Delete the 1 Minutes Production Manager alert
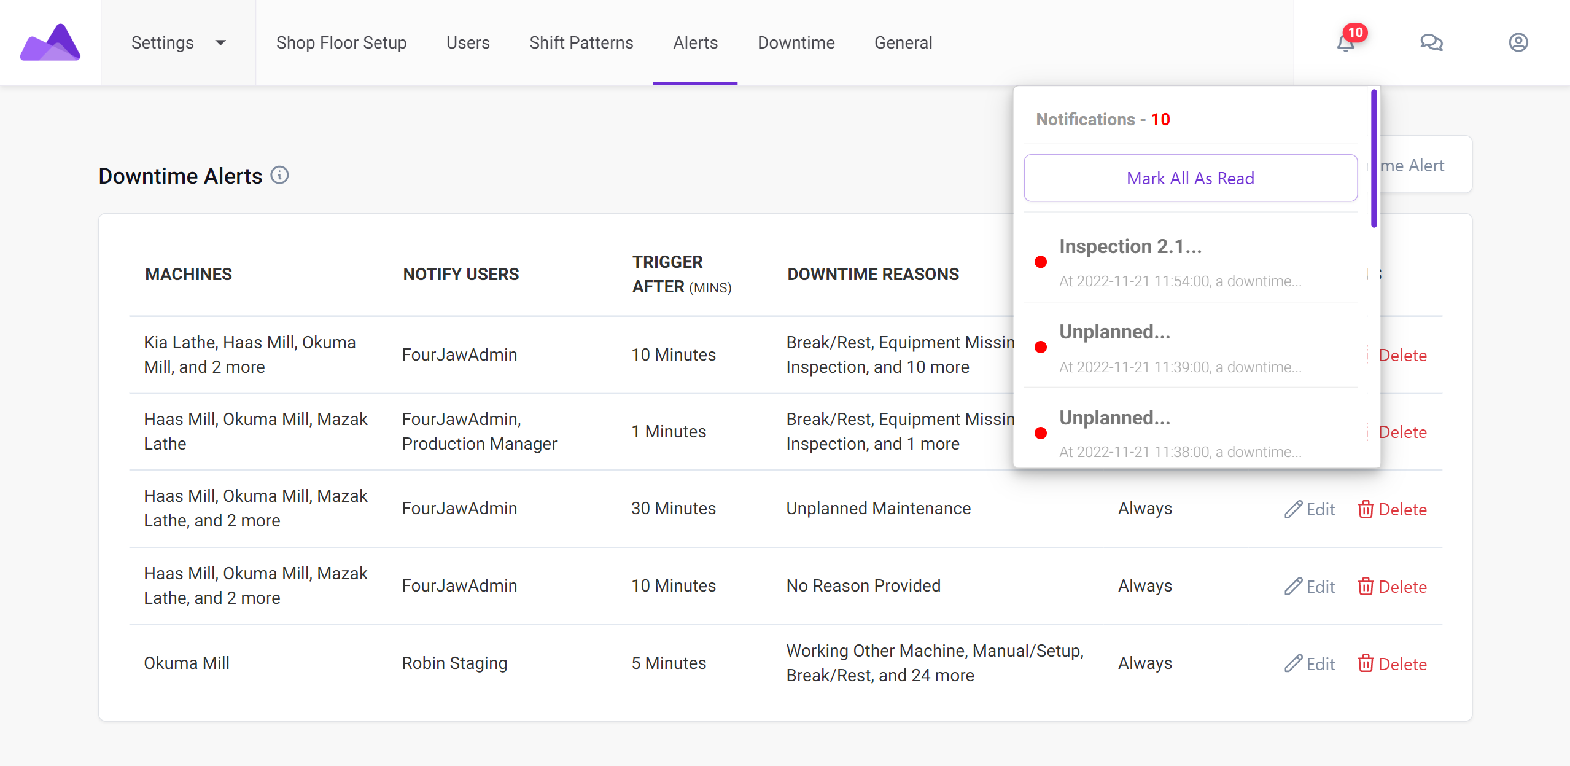 (x=1402, y=432)
